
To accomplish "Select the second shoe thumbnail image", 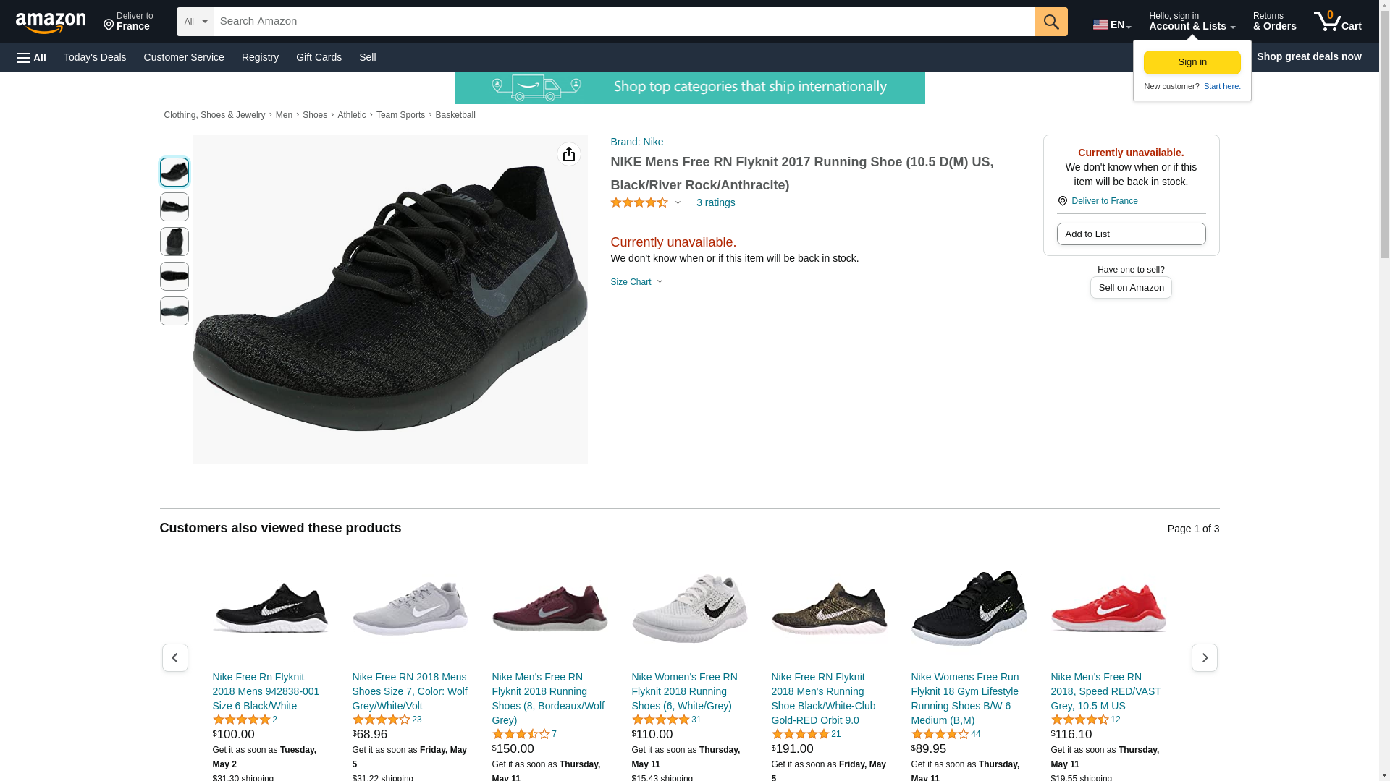I will pyautogui.click(x=174, y=207).
